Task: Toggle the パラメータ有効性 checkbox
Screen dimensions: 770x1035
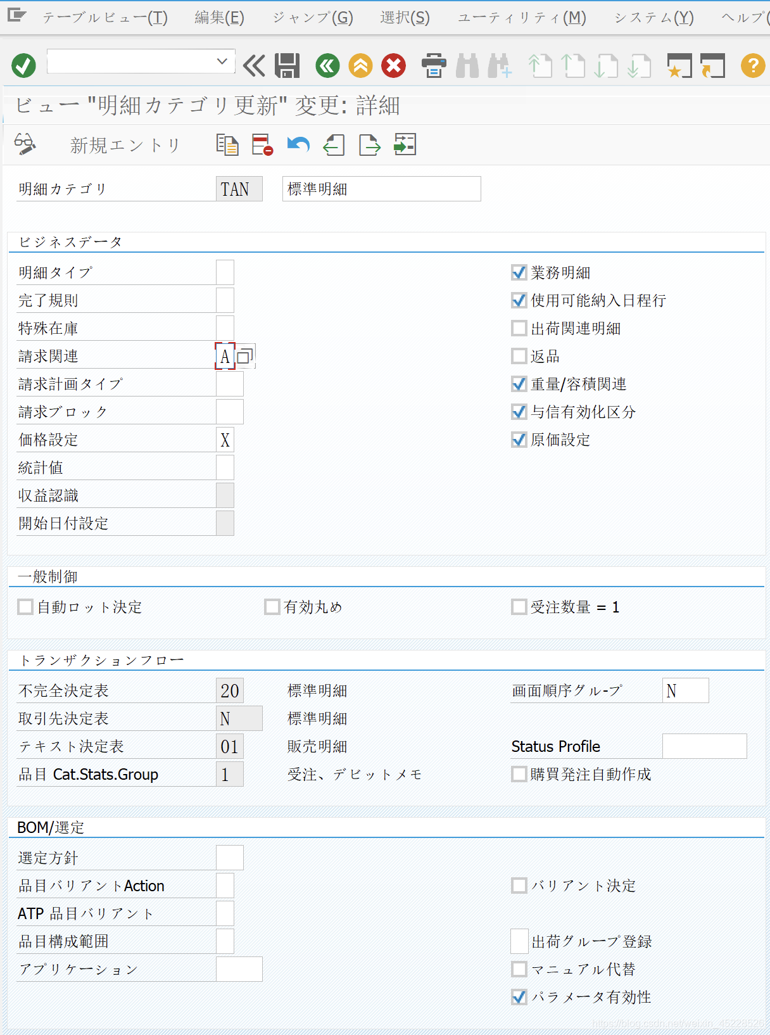Action: point(519,997)
